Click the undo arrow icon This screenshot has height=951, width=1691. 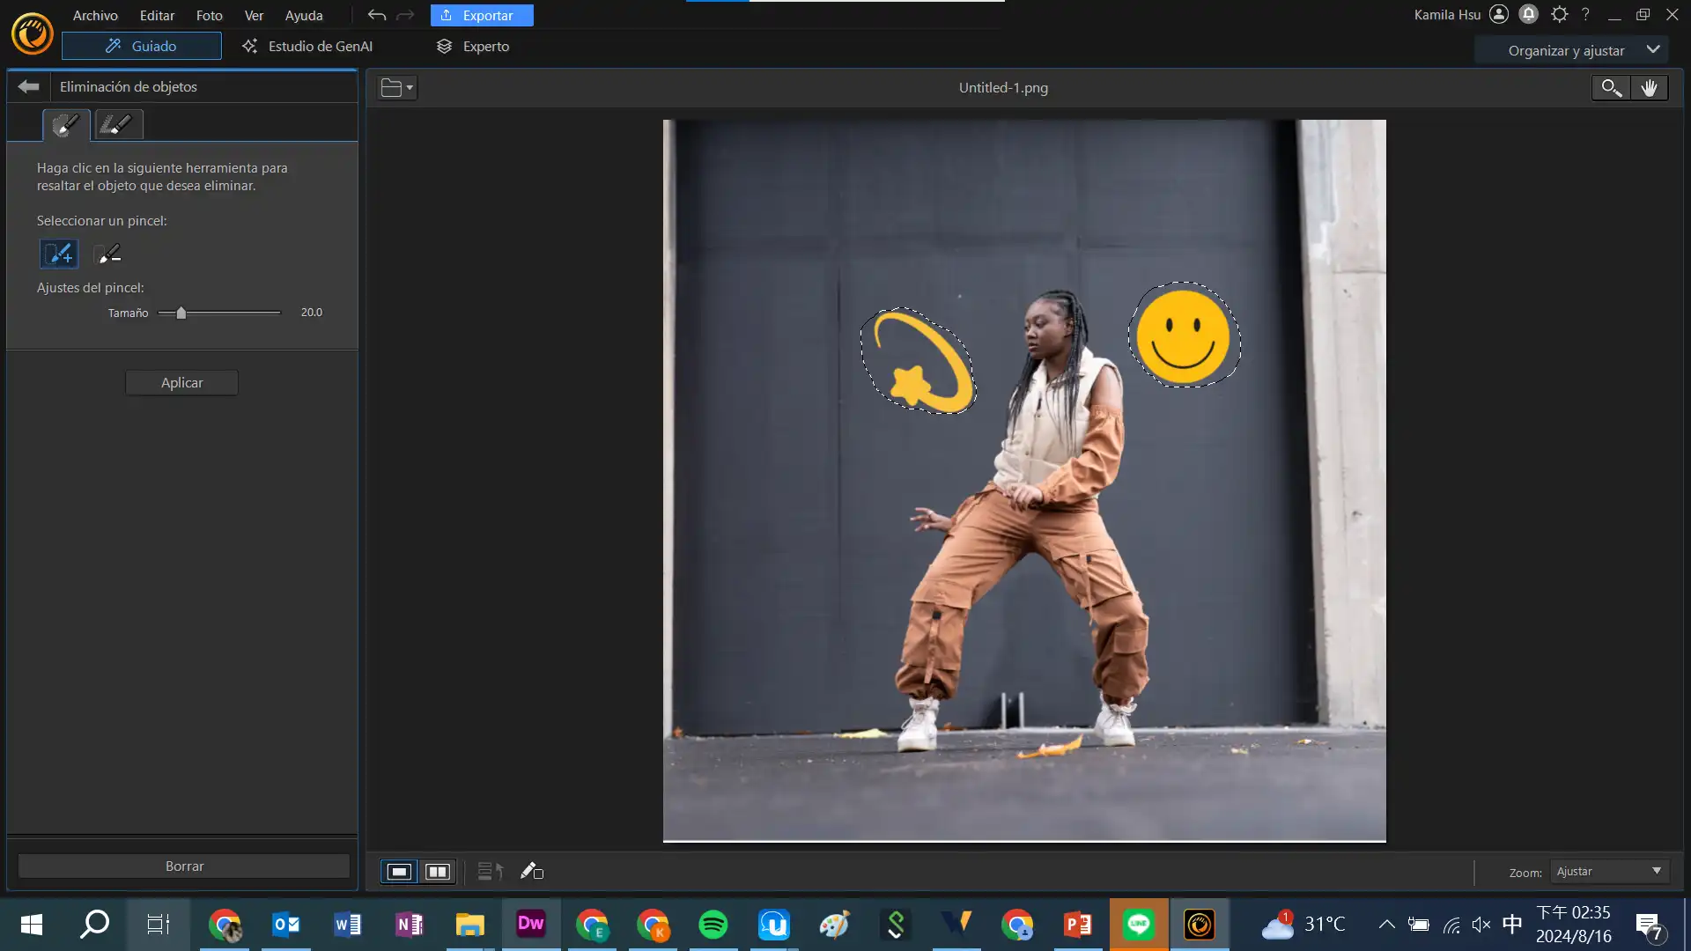pos(377,15)
